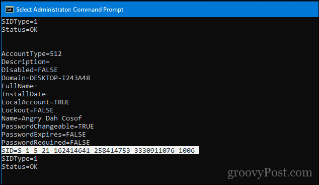The height and width of the screenshot is (185, 319).
Task: Click the bottom Status=OK line
Action: [20, 167]
